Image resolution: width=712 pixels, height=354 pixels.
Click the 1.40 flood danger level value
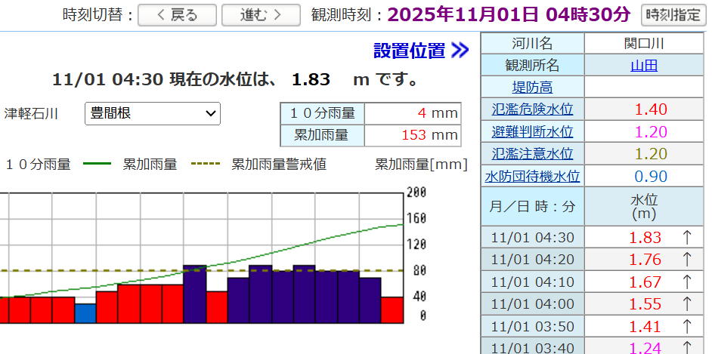[651, 109]
